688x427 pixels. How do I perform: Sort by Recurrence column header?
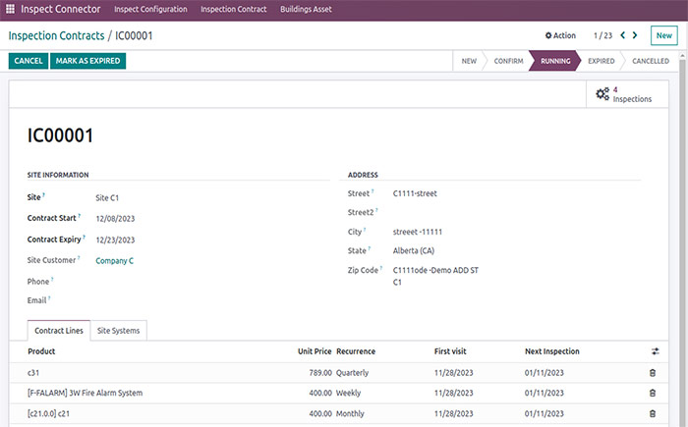356,351
